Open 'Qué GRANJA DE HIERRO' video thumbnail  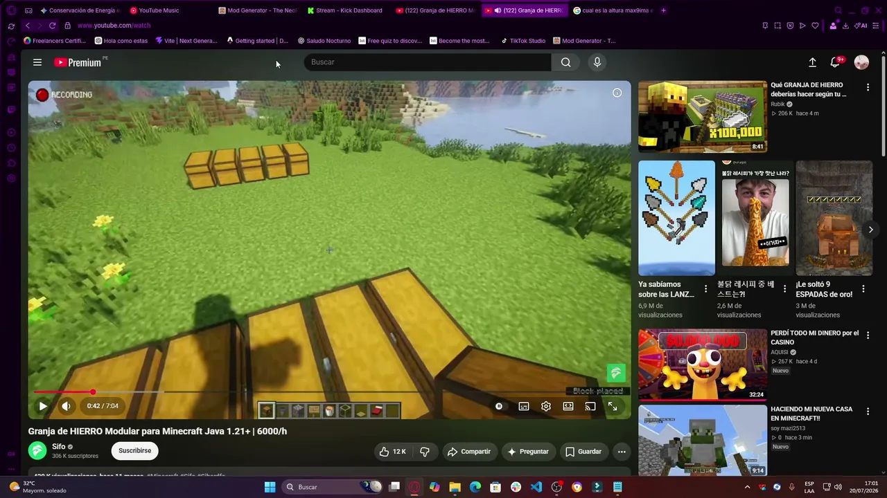coord(703,117)
